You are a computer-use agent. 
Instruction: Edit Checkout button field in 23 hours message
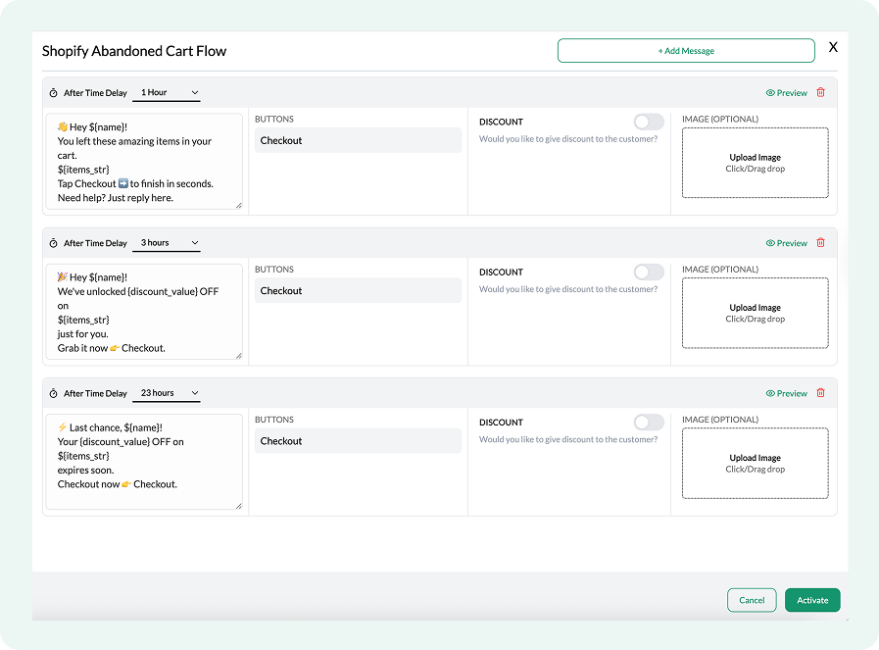coord(359,441)
